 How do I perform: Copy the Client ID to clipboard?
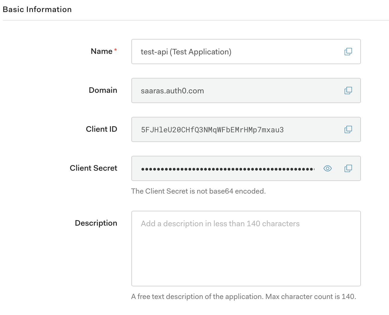pyautogui.click(x=348, y=129)
